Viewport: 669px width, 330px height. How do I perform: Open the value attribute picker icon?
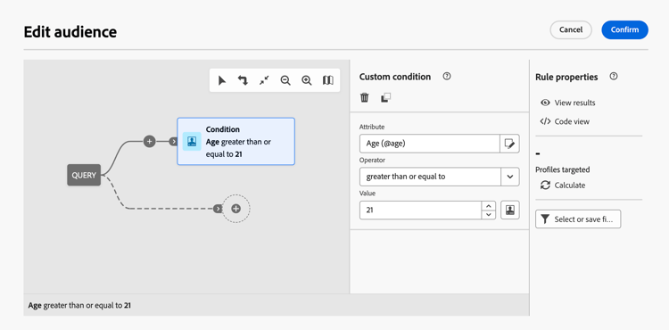[x=510, y=210]
